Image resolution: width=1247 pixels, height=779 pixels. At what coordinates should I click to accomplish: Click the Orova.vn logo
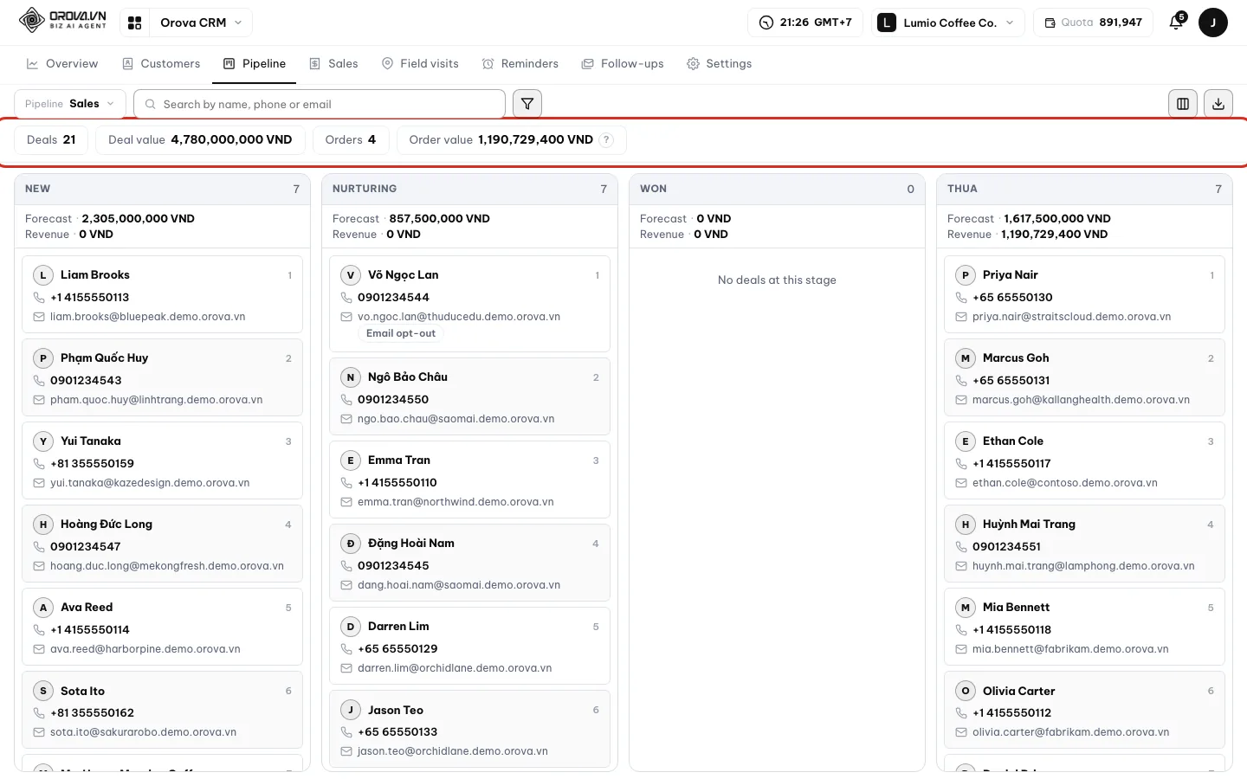coord(63,21)
